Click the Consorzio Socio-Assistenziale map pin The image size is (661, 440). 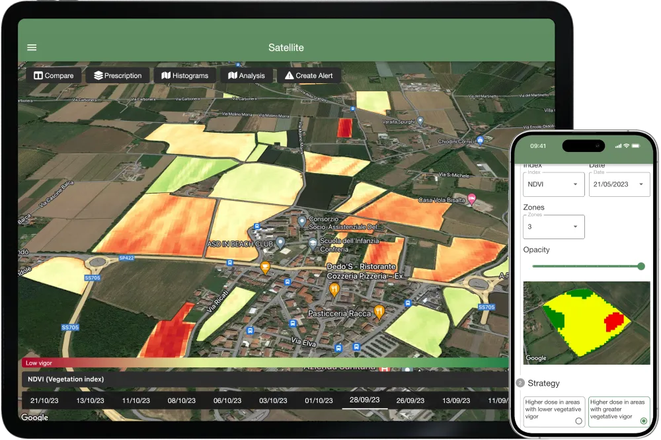[302, 221]
